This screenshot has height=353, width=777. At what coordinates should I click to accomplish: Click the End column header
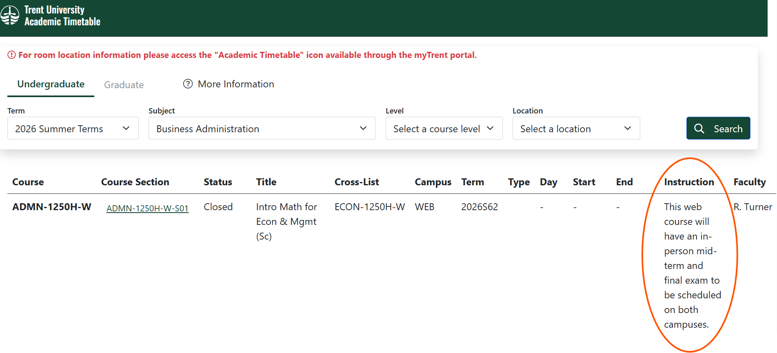[624, 182]
